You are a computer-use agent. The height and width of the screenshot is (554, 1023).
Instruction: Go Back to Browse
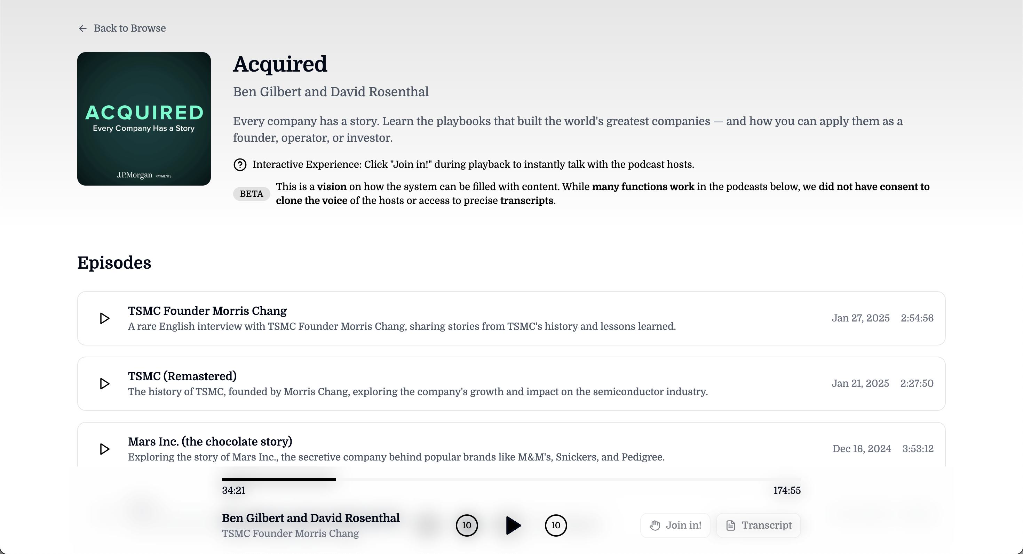coord(129,28)
